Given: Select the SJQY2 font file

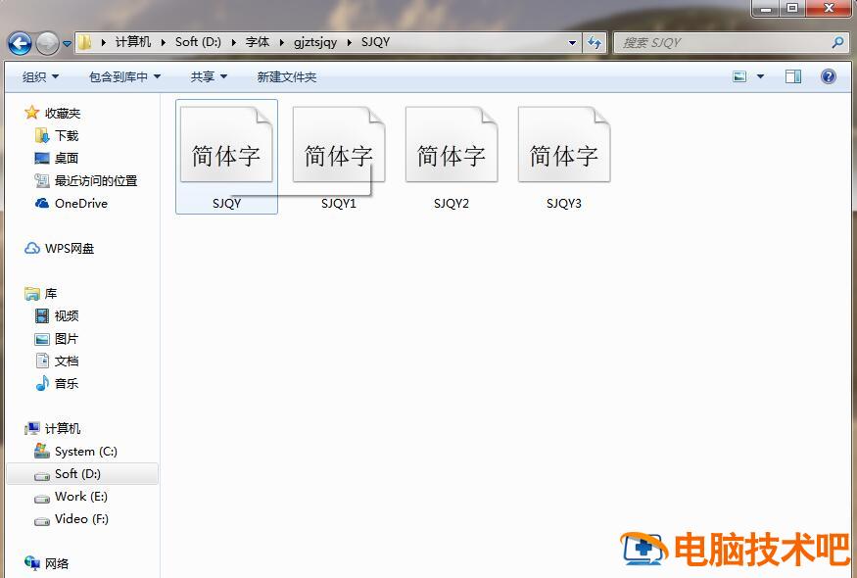Looking at the screenshot, I should click(452, 157).
